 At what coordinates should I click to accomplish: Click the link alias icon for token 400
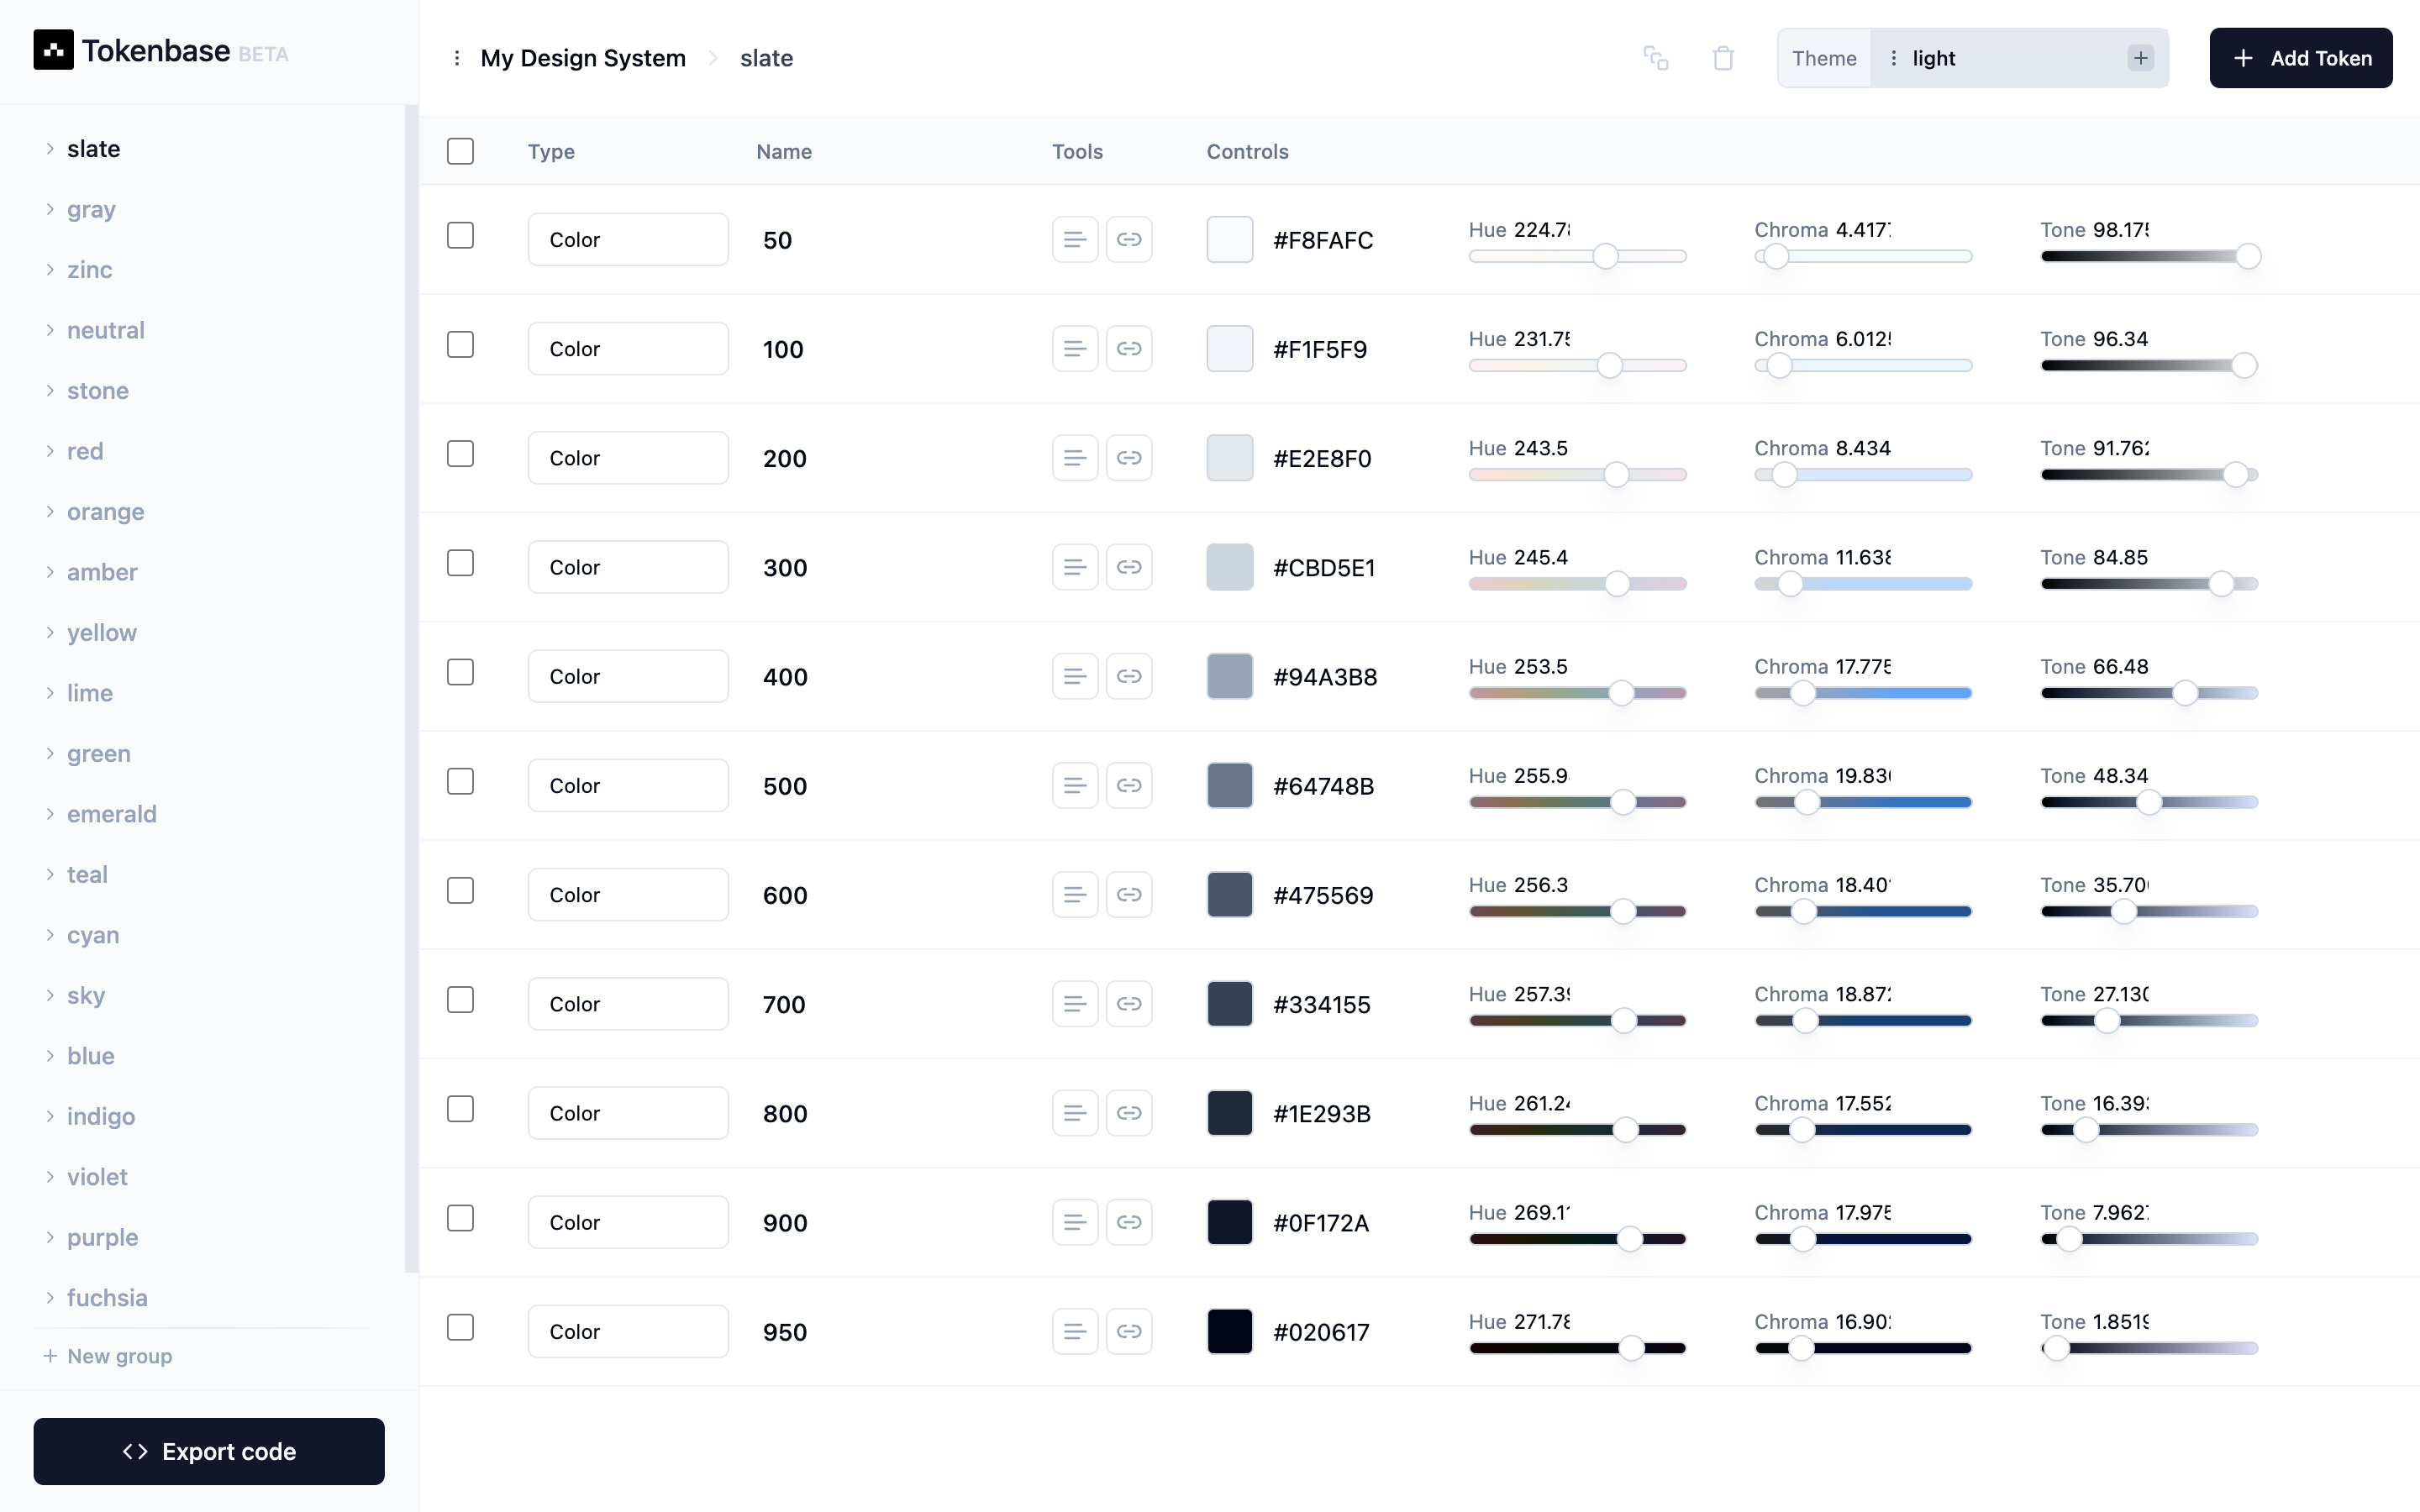[x=1129, y=676]
